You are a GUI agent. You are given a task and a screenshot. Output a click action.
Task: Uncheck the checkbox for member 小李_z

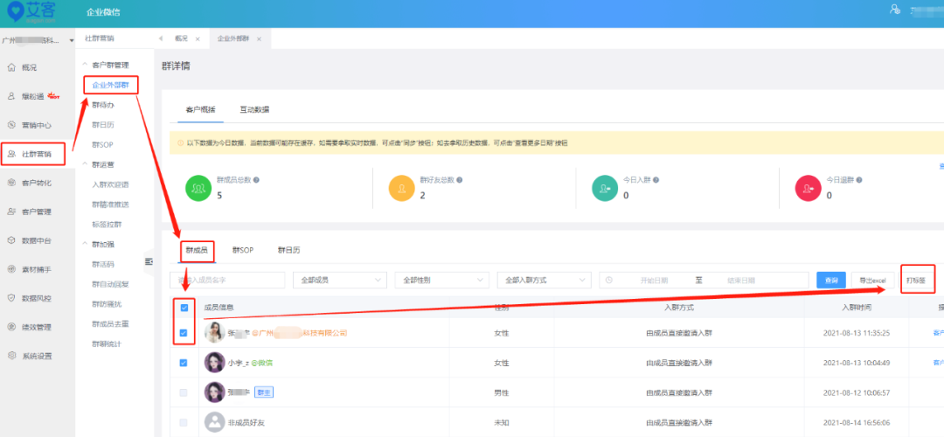(184, 363)
